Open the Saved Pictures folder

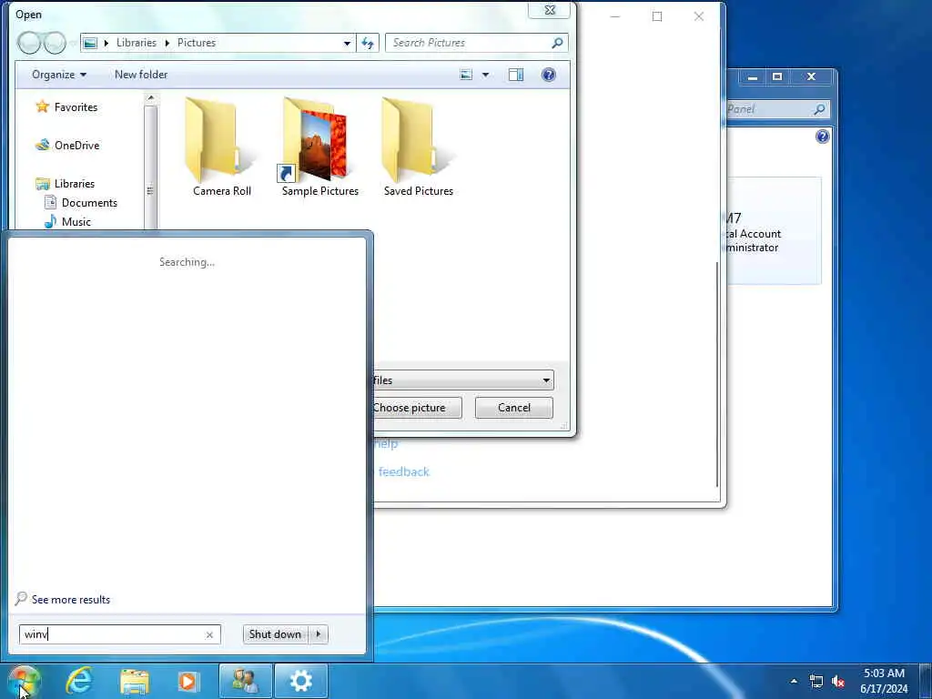point(418,147)
